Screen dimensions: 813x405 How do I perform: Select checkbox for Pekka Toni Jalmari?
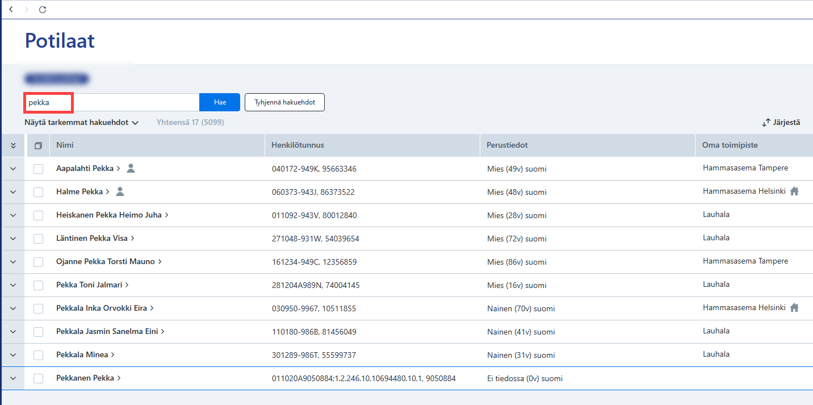click(38, 285)
